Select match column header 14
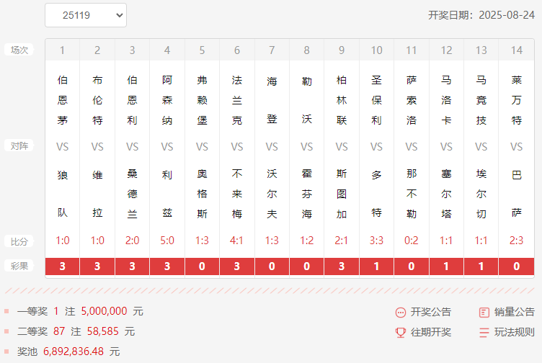This screenshot has width=542, height=363. tap(517, 50)
